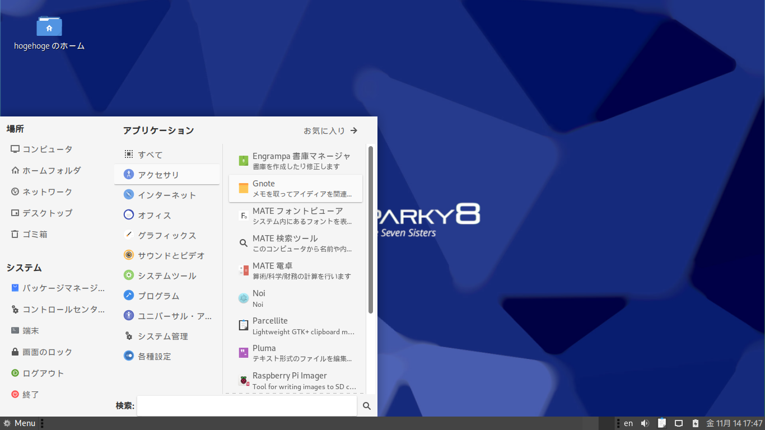Open MATE フォントビューア font viewer
This screenshot has width=765, height=430.
click(x=296, y=216)
